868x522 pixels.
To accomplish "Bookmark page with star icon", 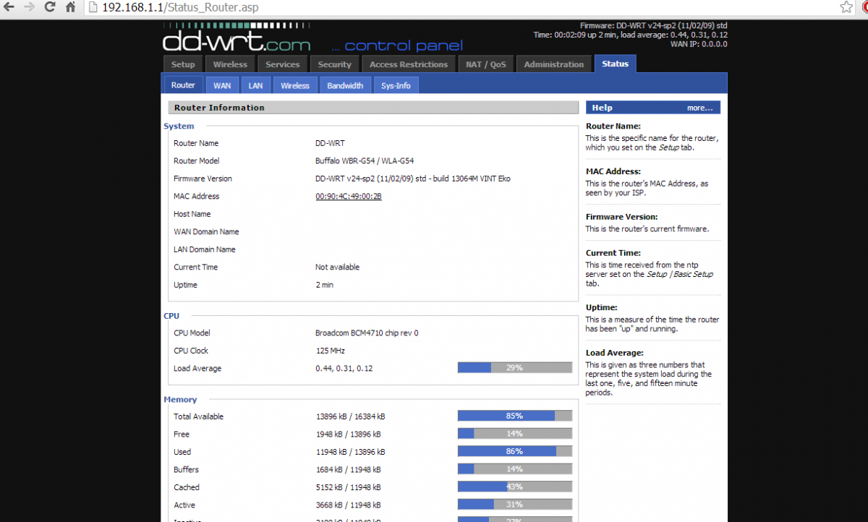I will click(846, 8).
